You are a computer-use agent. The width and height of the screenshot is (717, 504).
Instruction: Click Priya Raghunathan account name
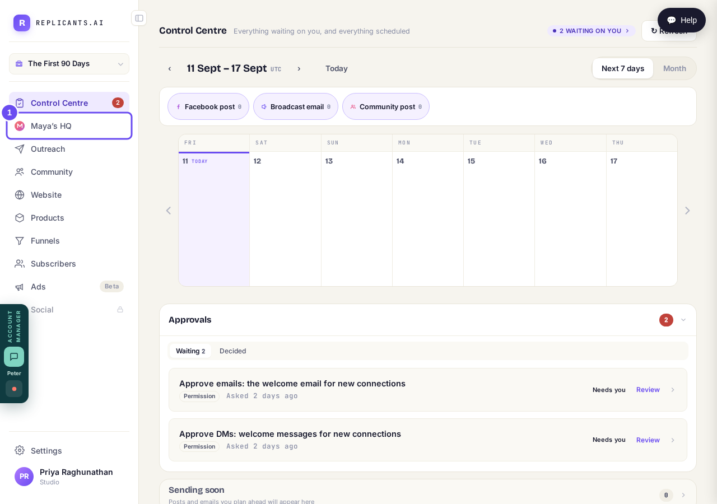(x=76, y=472)
